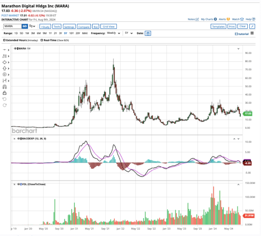The width and height of the screenshot is (261, 236).
Task: Select the 1M range
Action: [x=27, y=33]
